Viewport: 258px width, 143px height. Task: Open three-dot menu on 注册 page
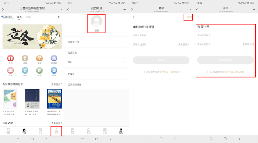253,9
